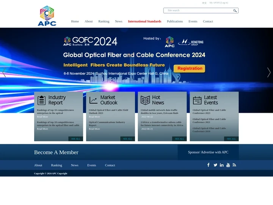Screen dimensions: 273x205
Task: Open Contact link in the footer
Action: click(110, 165)
